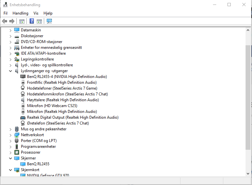Toggle the console tree pane icon
The width and height of the screenshot is (252, 185).
[22, 21]
